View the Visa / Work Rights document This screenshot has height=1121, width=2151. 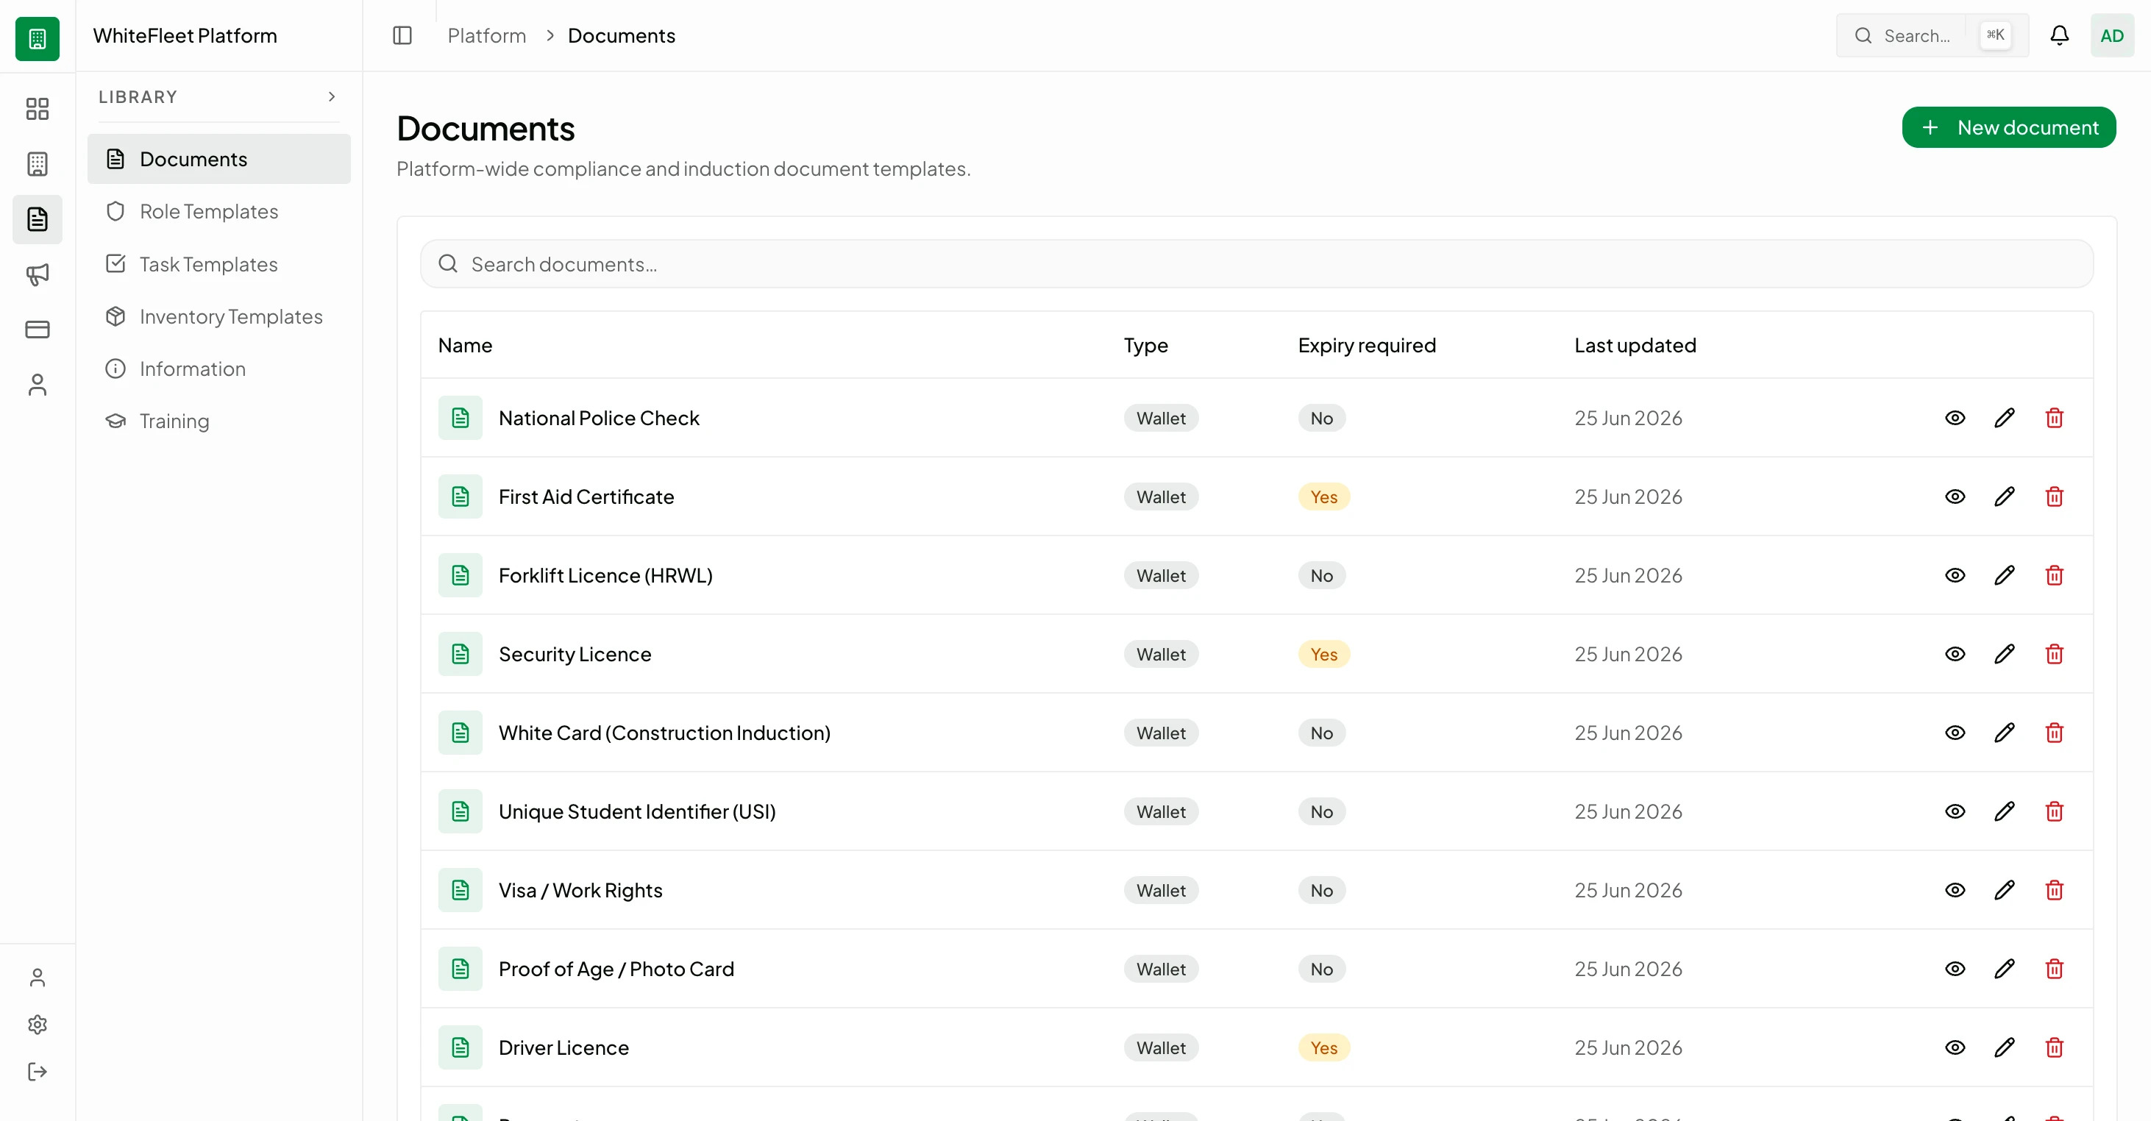[1955, 890]
